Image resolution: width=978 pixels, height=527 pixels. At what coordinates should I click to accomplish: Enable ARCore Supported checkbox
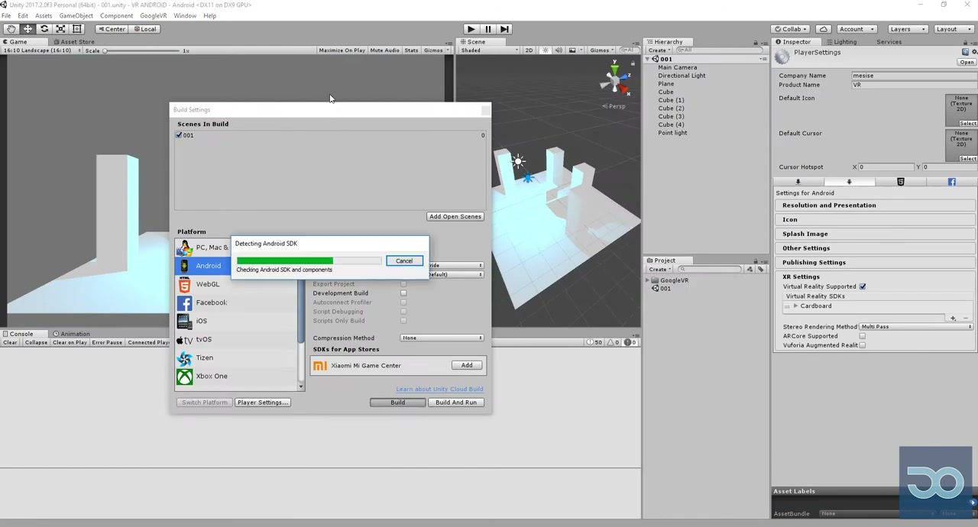point(863,336)
